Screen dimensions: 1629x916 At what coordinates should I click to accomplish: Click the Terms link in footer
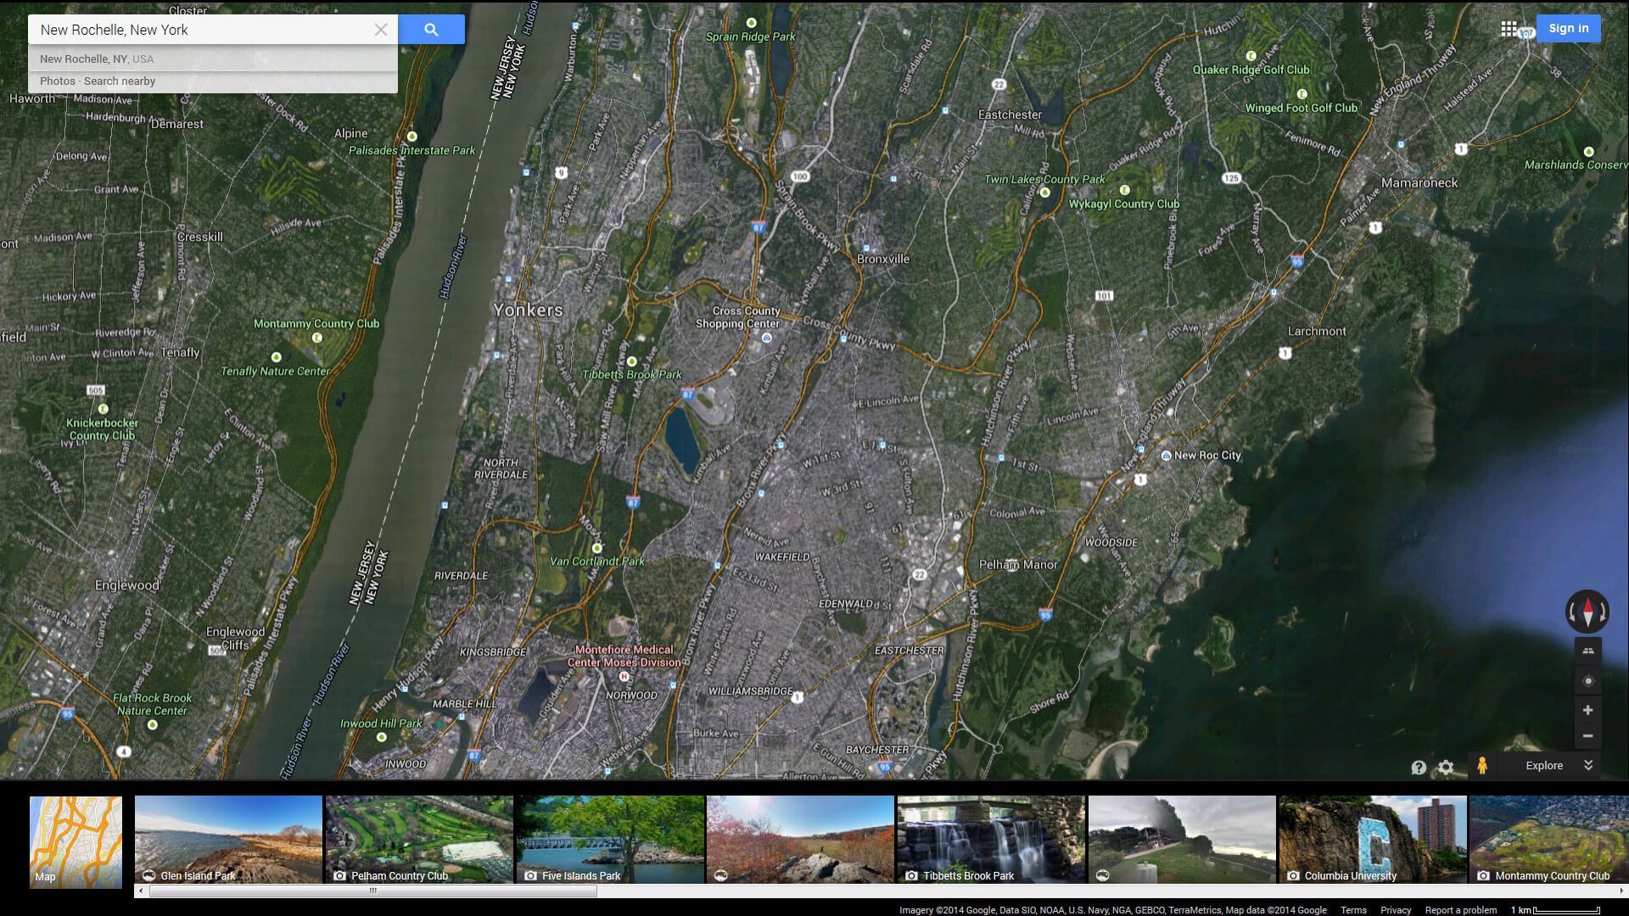pyautogui.click(x=1353, y=910)
